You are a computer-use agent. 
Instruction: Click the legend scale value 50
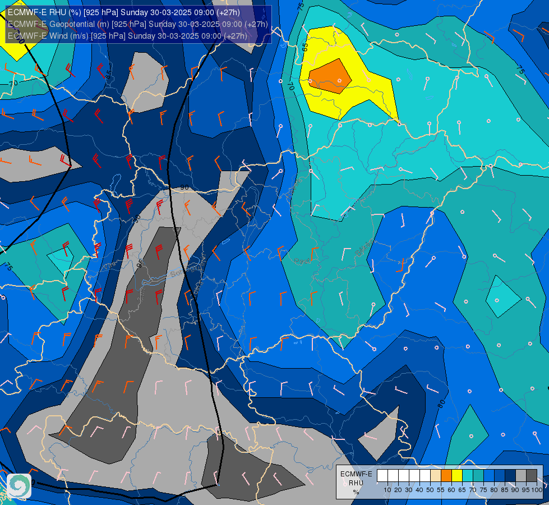[430, 490]
